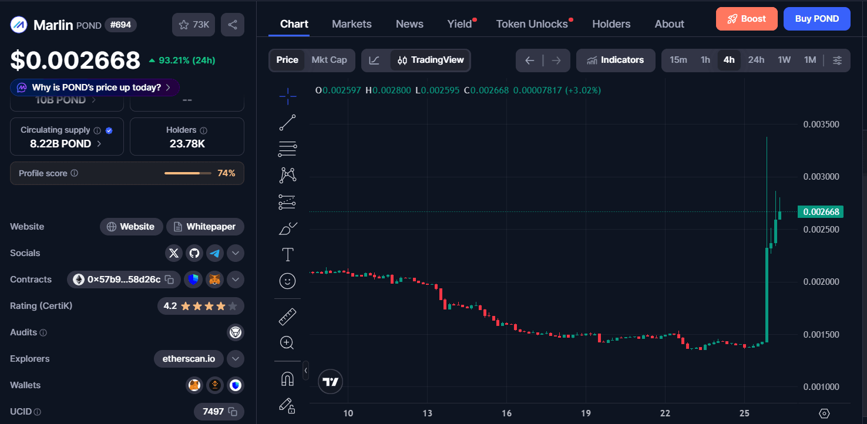Click "Why is POND's price up today?"
The width and height of the screenshot is (867, 424).
(95, 88)
